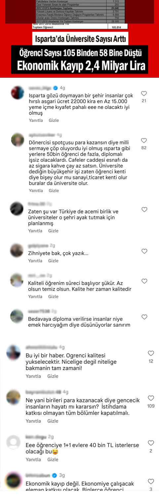
Task: Tap the heart on 'Zaten şu var' comment
Action: tap(144, 209)
